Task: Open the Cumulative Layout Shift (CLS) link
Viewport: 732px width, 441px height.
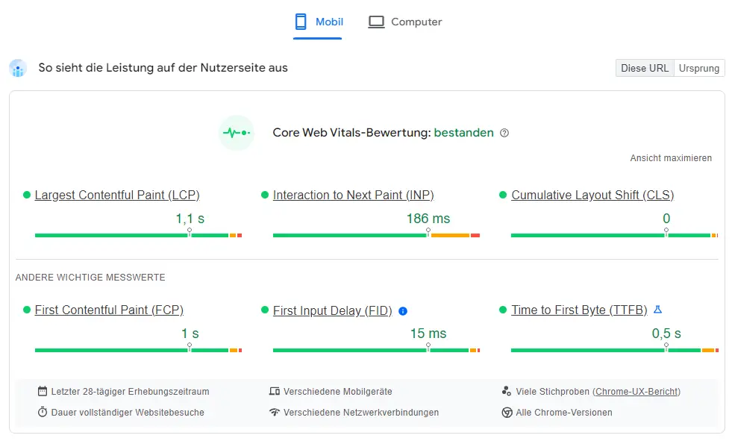Action: pyautogui.click(x=592, y=195)
